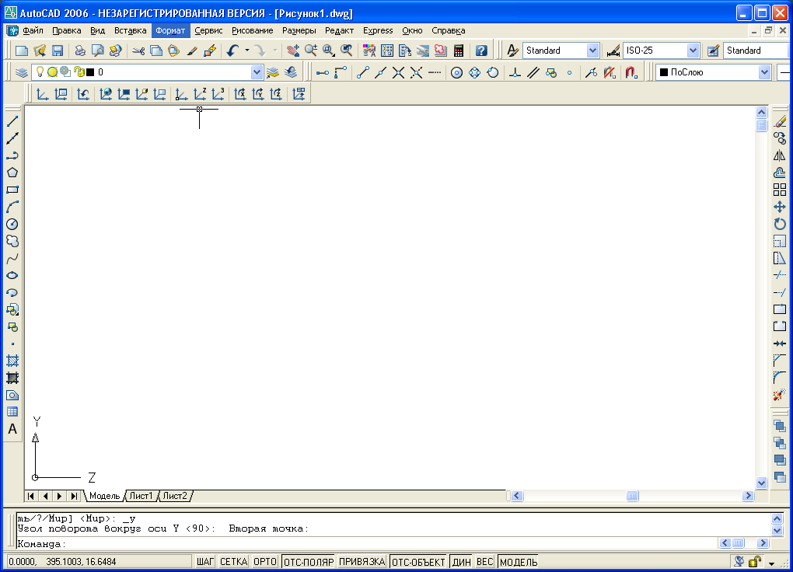Select the Rectangle drawing tool
The image size is (793, 572).
[12, 190]
